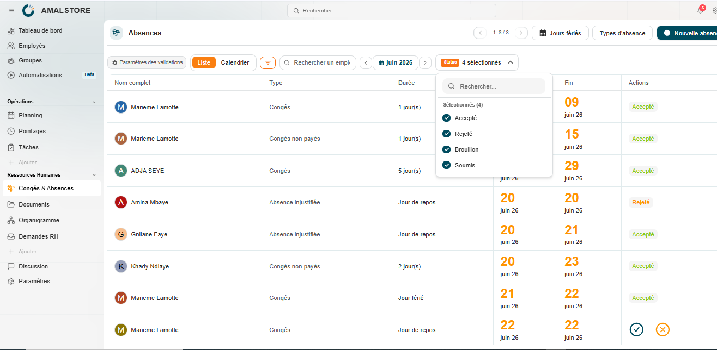Click the AMALSTORE logo icon
This screenshot has width=717, height=350.
28,10
